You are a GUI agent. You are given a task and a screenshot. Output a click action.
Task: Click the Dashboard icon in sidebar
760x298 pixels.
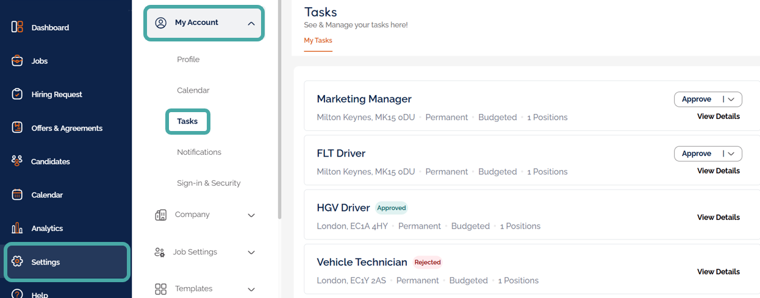tap(17, 27)
